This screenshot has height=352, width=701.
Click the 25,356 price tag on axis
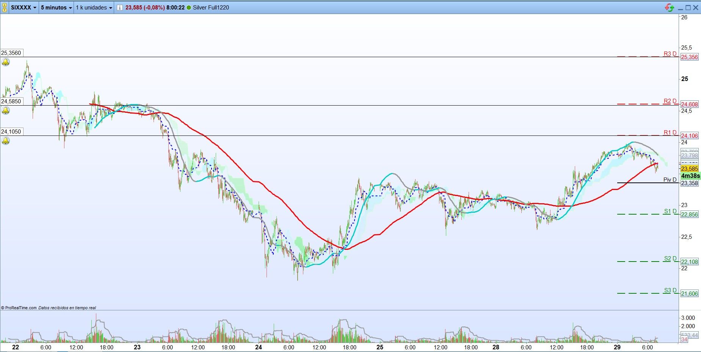689,57
